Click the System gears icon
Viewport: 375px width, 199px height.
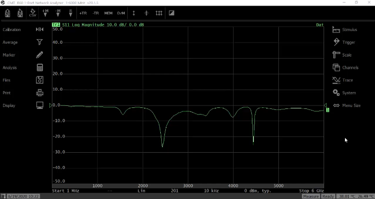click(336, 93)
